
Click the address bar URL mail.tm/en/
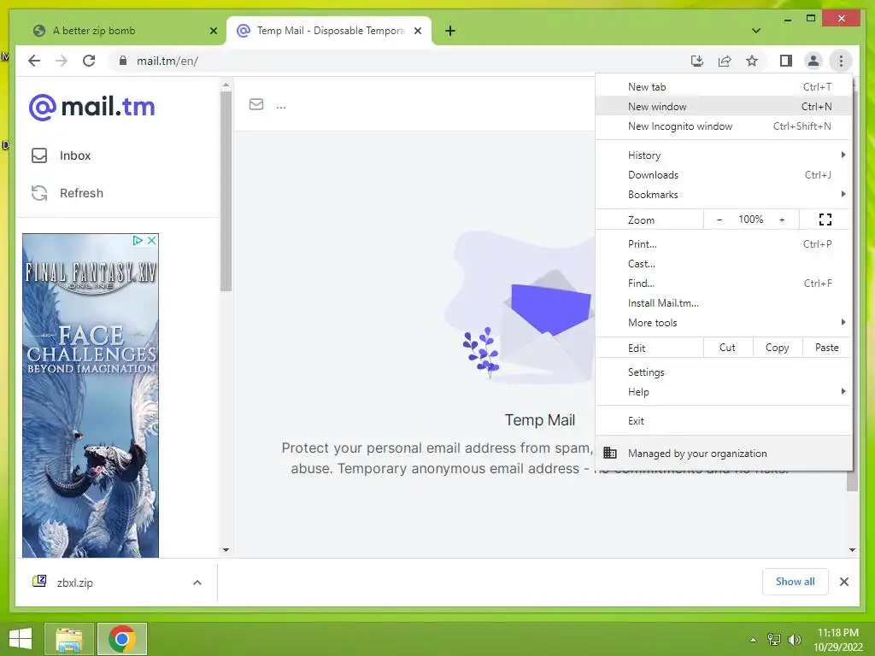167,61
